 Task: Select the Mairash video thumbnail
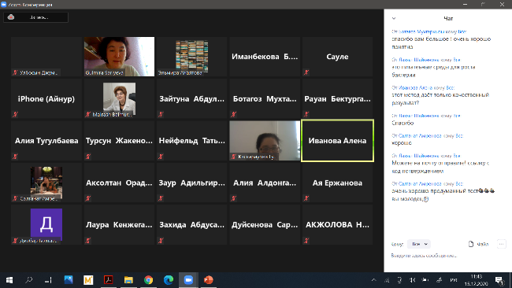pyautogui.click(x=119, y=98)
